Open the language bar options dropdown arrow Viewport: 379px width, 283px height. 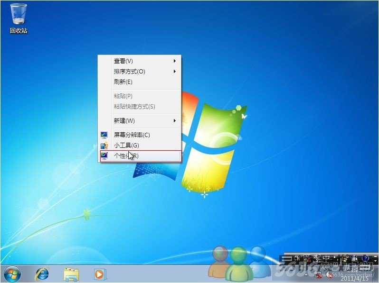pyautogui.click(x=376, y=261)
